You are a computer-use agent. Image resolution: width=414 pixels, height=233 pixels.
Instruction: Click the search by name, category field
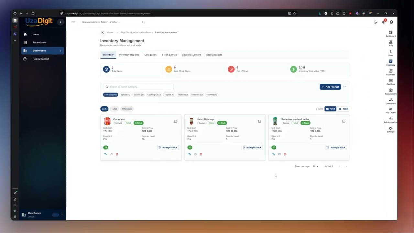pyautogui.click(x=138, y=87)
